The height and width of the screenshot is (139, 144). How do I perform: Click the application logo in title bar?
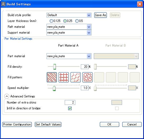pos(3,4)
